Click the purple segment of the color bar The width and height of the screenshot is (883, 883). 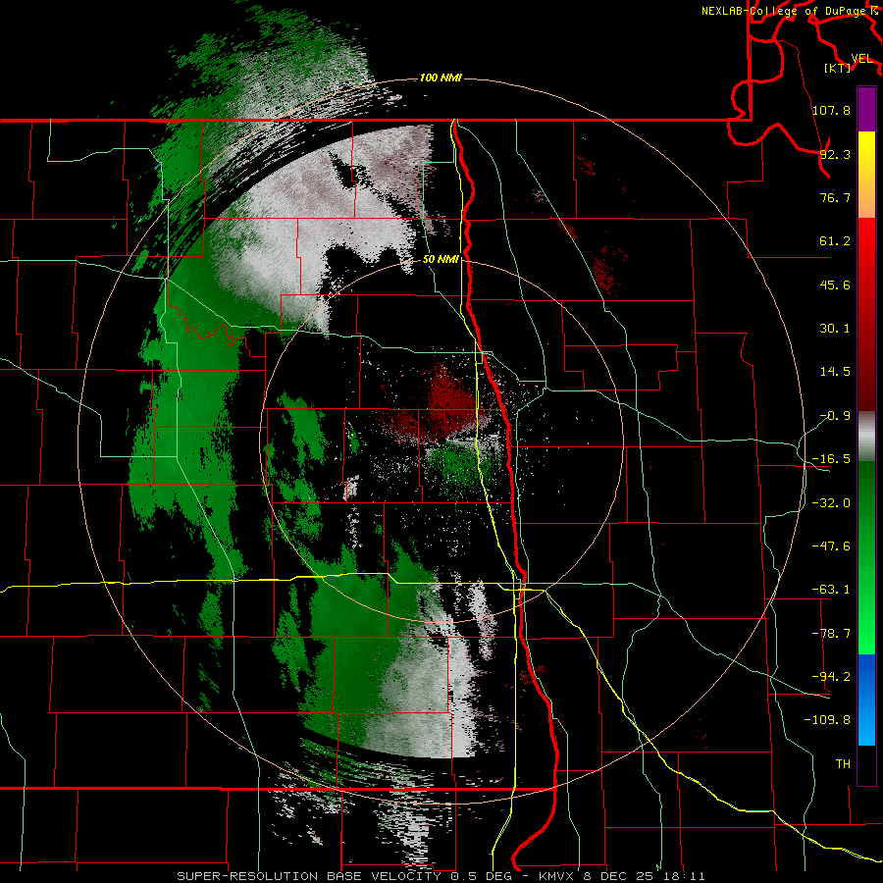[866, 109]
